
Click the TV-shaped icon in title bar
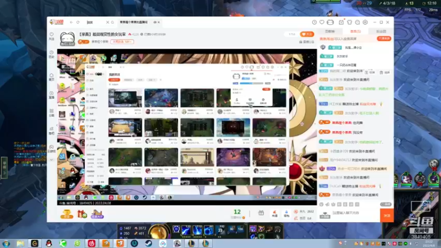point(330,22)
